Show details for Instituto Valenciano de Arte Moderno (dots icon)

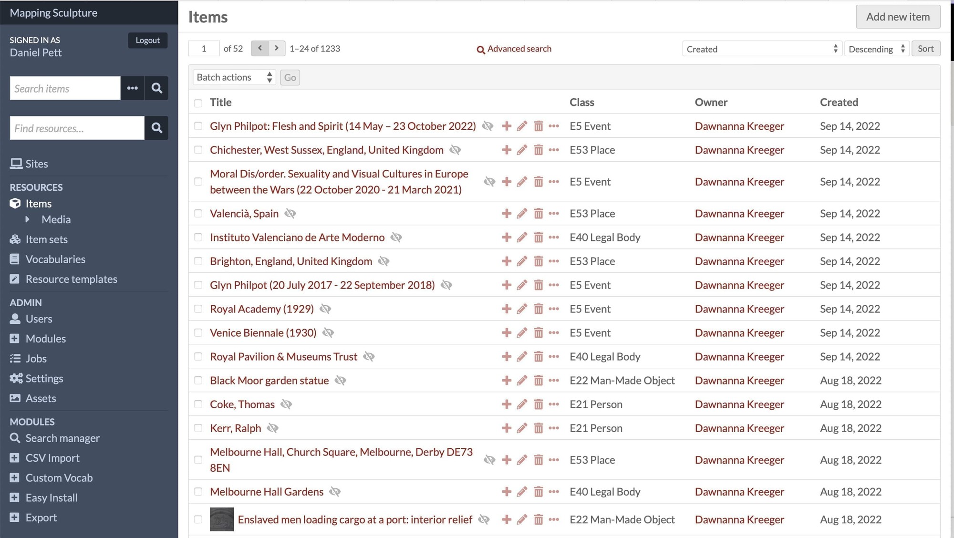[554, 238]
